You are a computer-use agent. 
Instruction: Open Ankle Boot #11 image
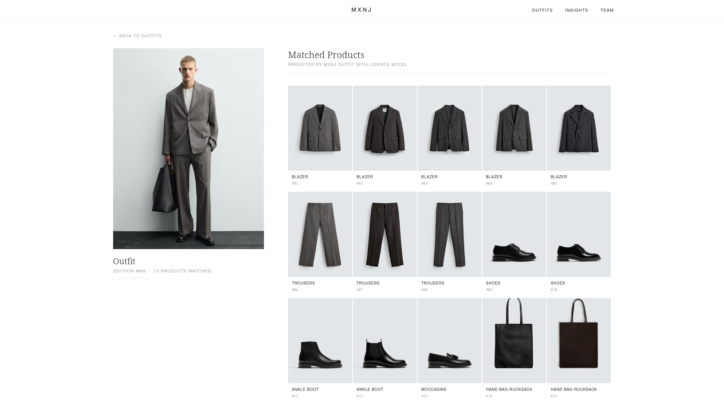(x=320, y=341)
